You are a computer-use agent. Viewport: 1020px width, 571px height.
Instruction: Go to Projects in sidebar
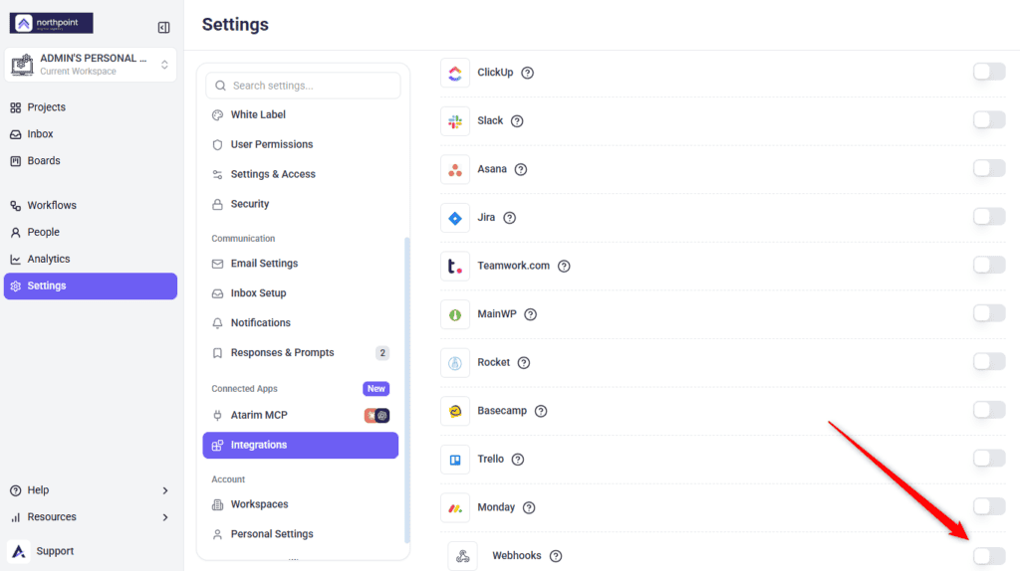(91, 107)
